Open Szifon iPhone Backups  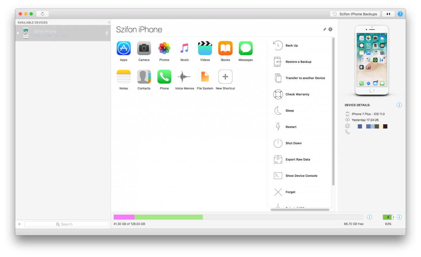click(355, 14)
